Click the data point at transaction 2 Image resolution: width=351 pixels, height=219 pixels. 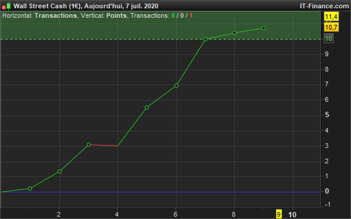(x=59, y=172)
